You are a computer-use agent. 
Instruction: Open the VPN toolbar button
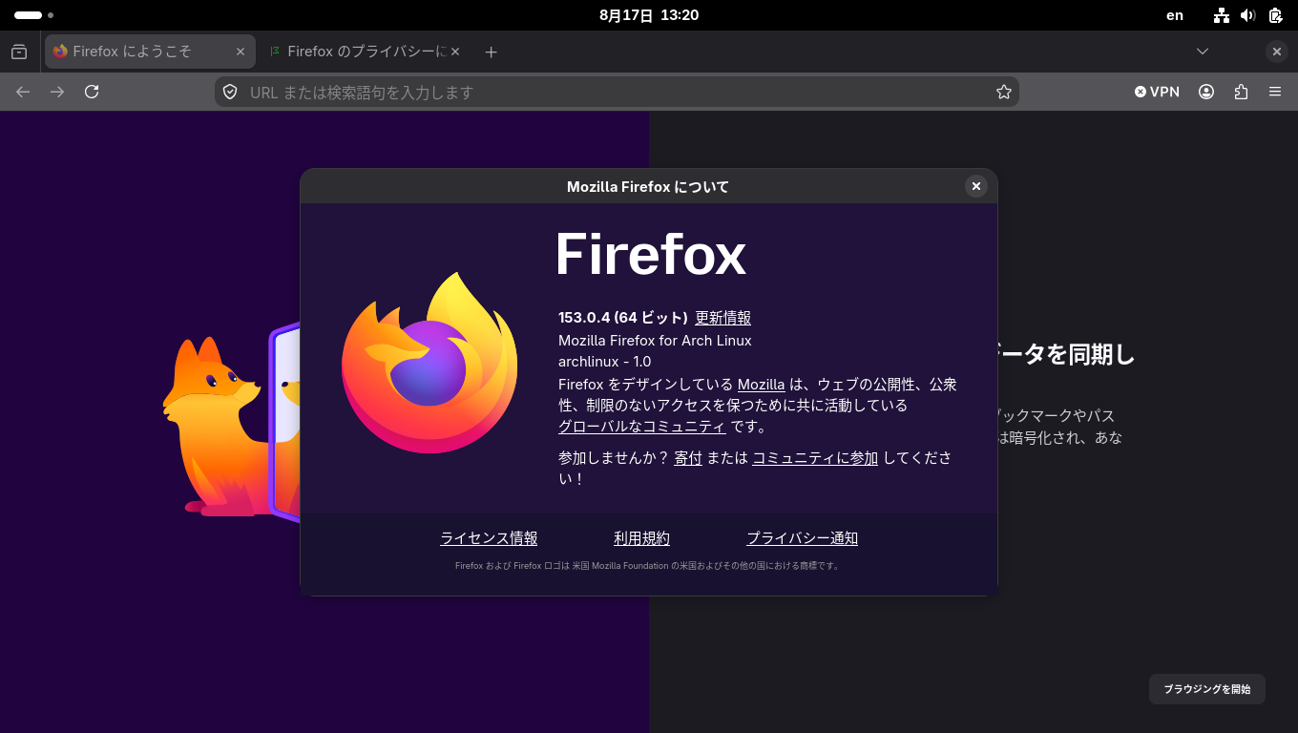click(x=1157, y=92)
